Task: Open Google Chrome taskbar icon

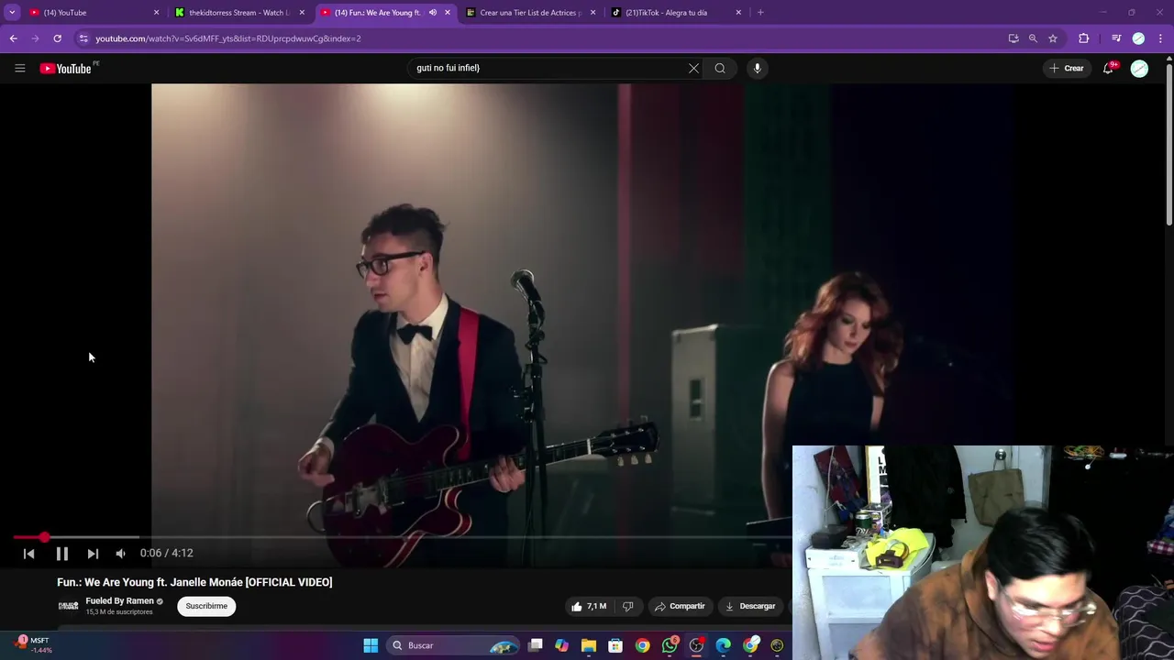Action: [x=642, y=645]
